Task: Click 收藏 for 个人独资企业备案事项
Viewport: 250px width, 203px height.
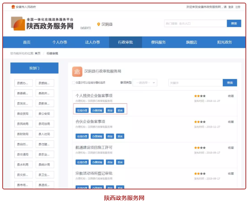Action: coord(231,96)
